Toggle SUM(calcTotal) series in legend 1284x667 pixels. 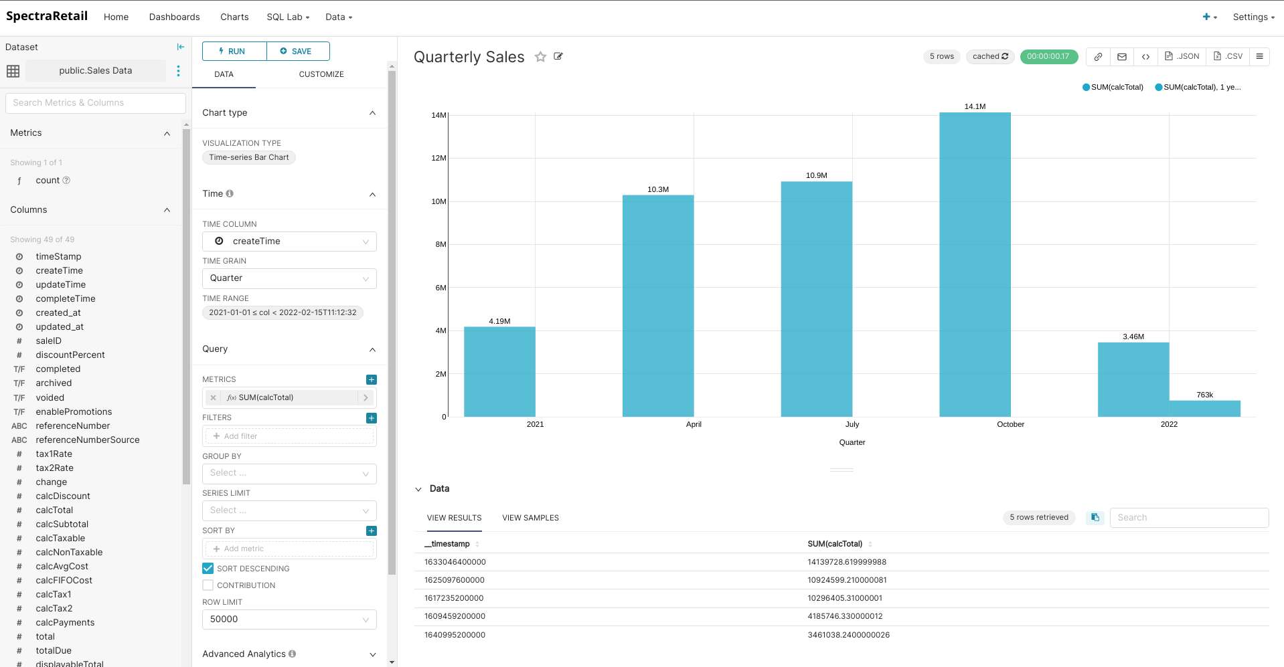point(1112,87)
